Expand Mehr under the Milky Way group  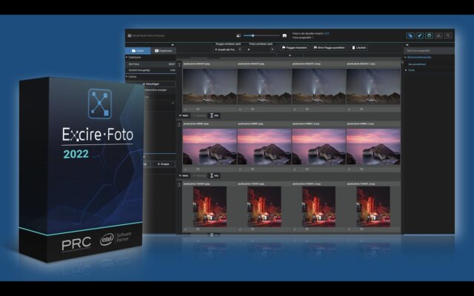[x=184, y=115]
